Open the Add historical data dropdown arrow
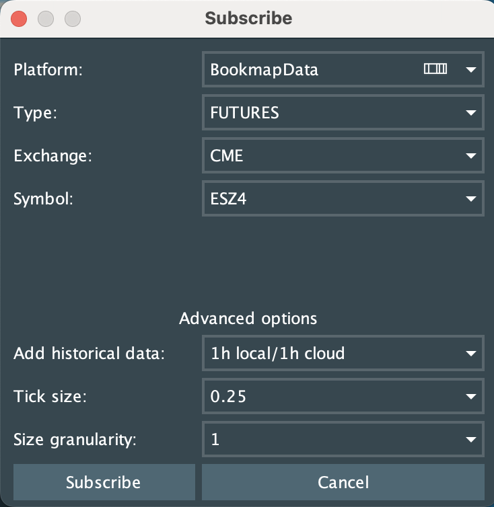Image resolution: width=494 pixels, height=507 pixels. [470, 353]
